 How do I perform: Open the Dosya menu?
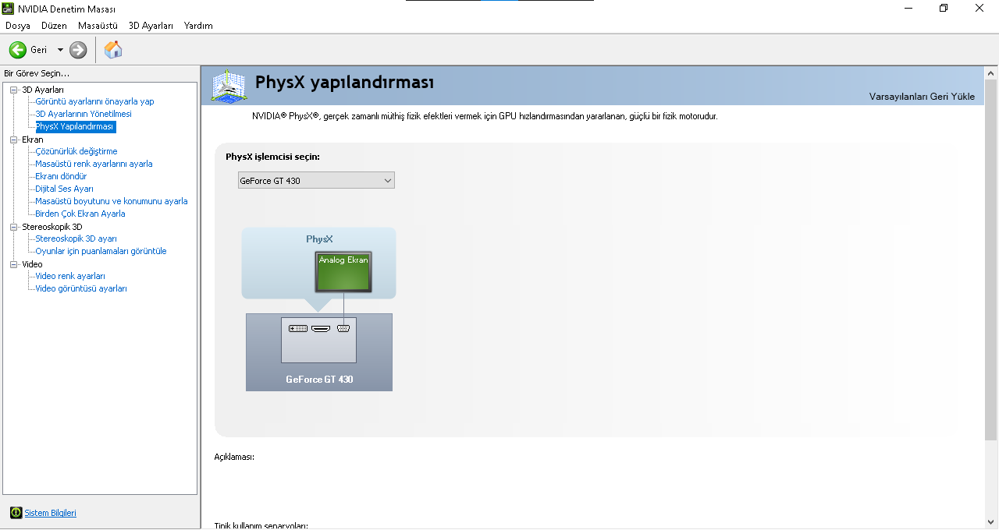click(17, 26)
